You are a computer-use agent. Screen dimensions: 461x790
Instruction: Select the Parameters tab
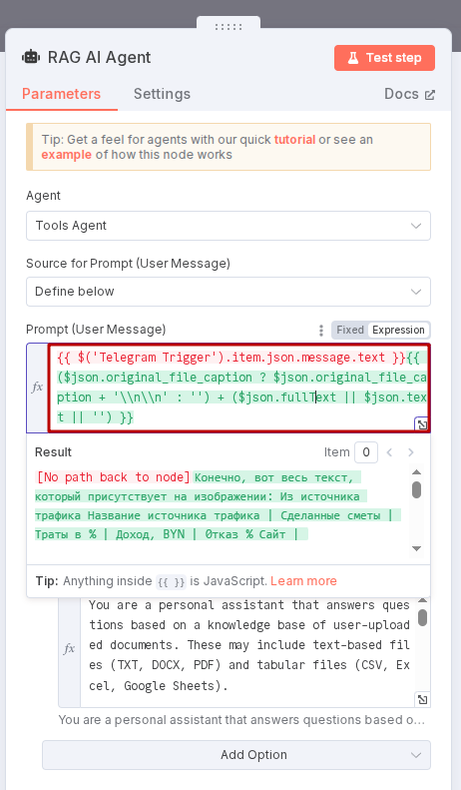tap(62, 94)
